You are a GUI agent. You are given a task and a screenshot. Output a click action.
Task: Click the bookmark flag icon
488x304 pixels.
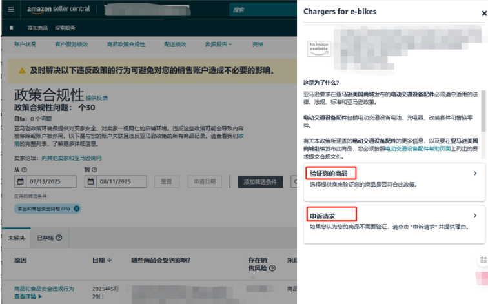point(11,28)
